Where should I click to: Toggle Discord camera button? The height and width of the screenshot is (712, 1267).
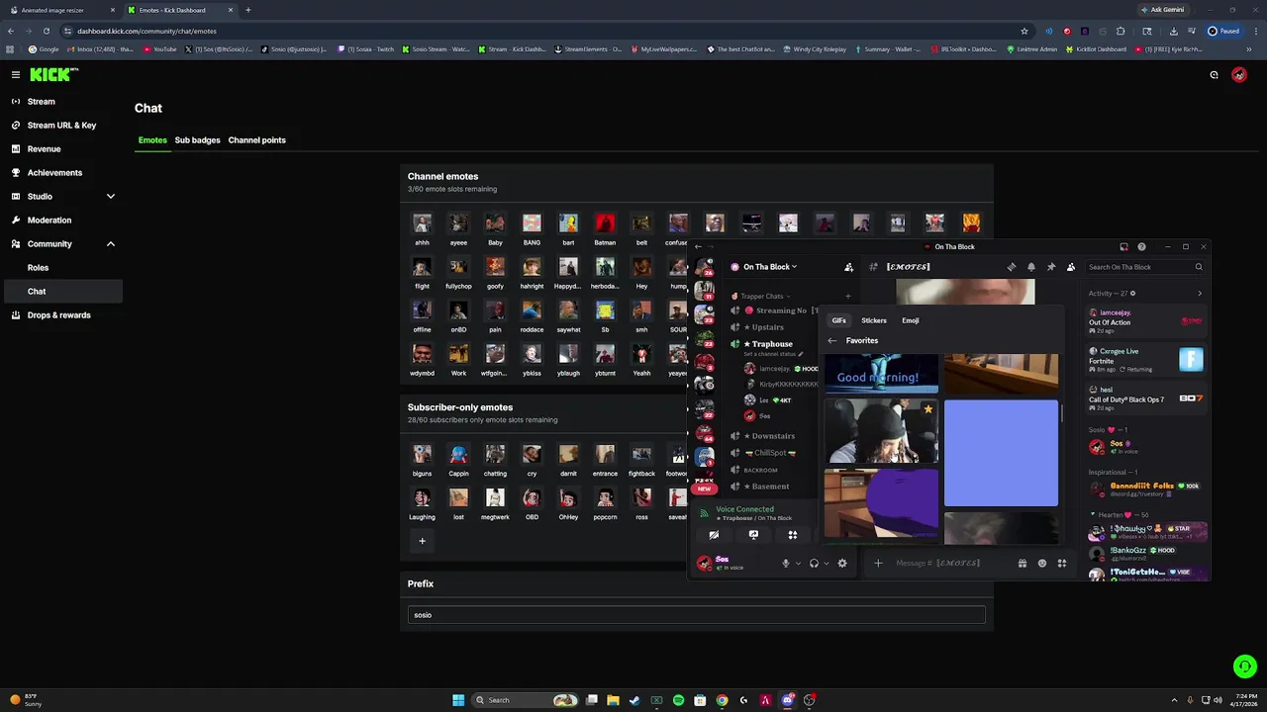pos(714,535)
